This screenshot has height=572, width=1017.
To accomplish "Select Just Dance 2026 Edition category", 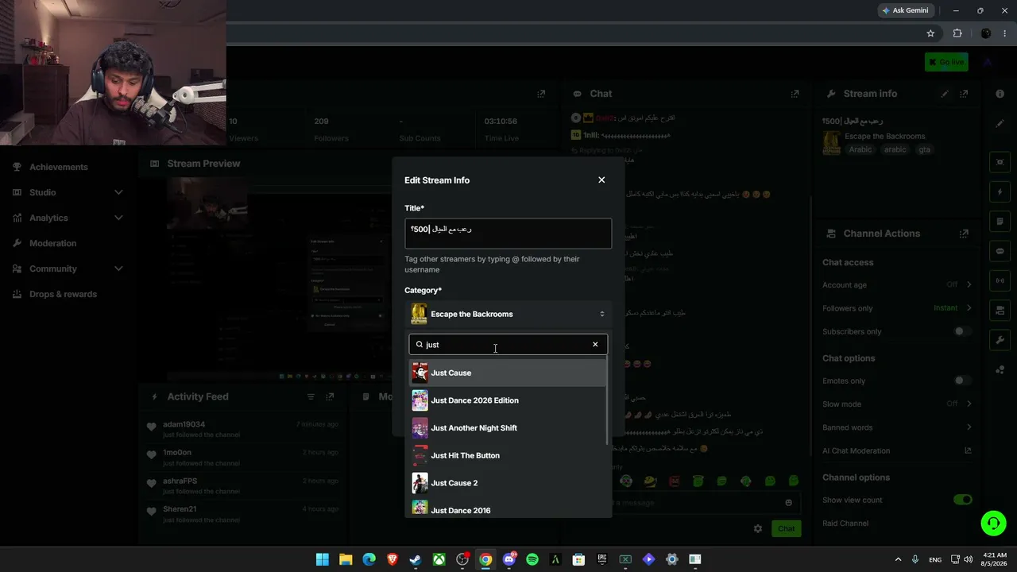I will [508, 400].
